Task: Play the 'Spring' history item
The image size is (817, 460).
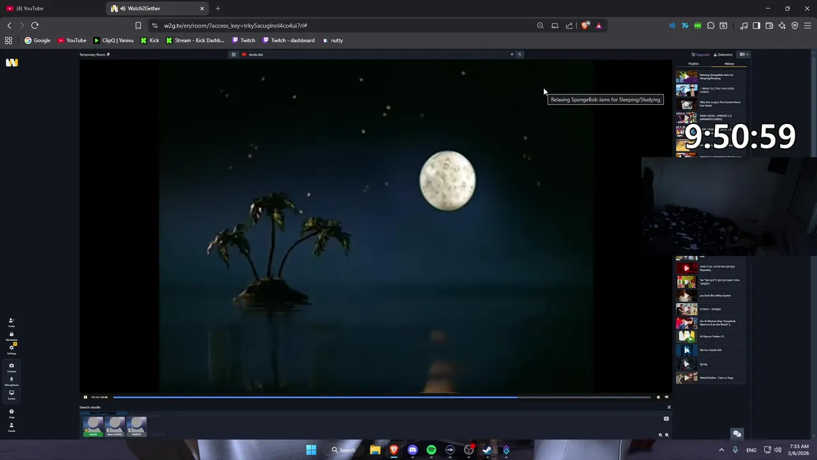Action: (710, 364)
